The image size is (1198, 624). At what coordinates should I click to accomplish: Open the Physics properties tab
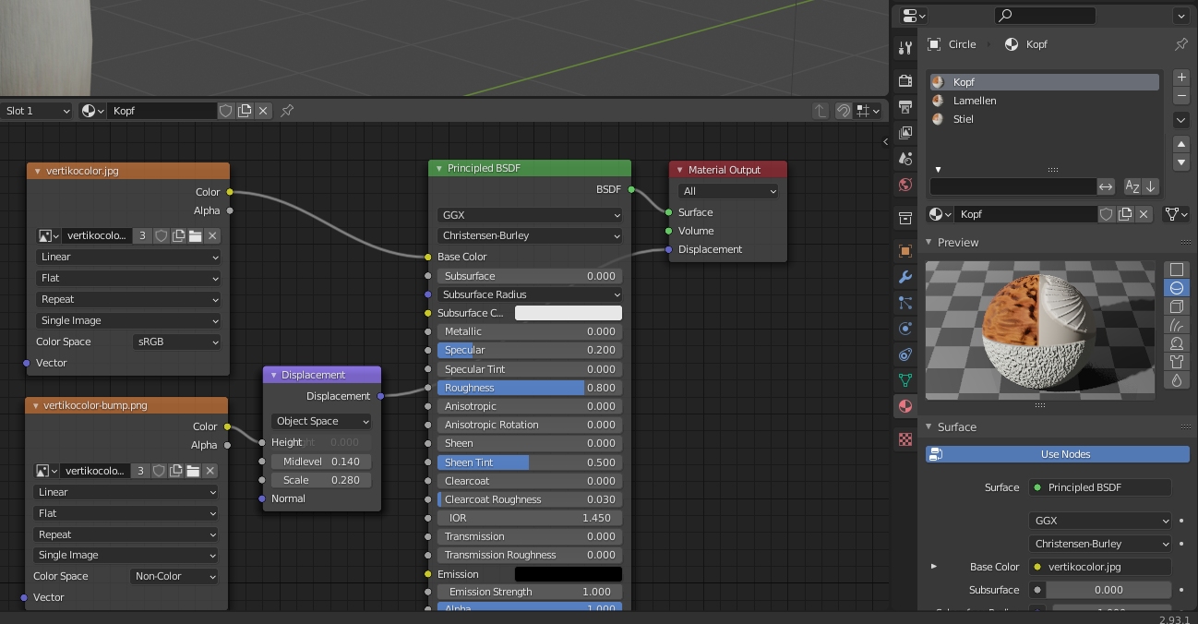coord(905,328)
